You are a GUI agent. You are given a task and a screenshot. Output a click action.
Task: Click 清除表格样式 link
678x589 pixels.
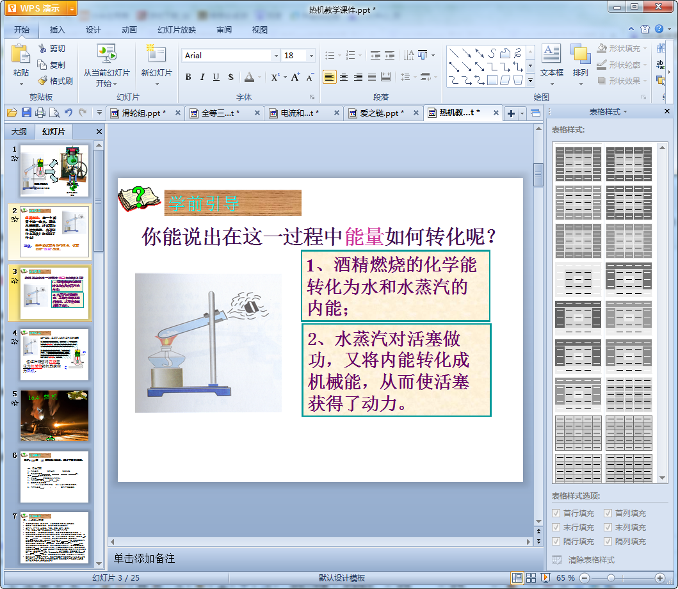591,560
